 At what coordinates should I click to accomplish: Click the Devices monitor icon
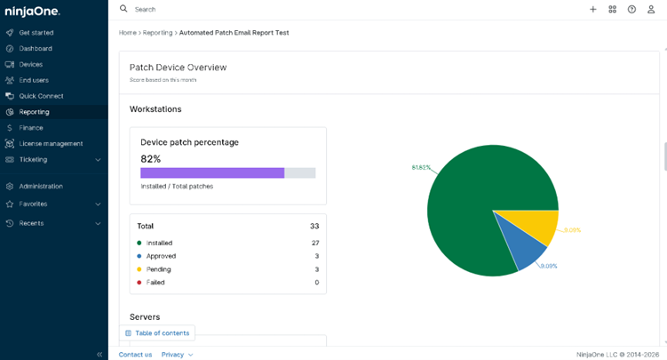pyautogui.click(x=10, y=64)
